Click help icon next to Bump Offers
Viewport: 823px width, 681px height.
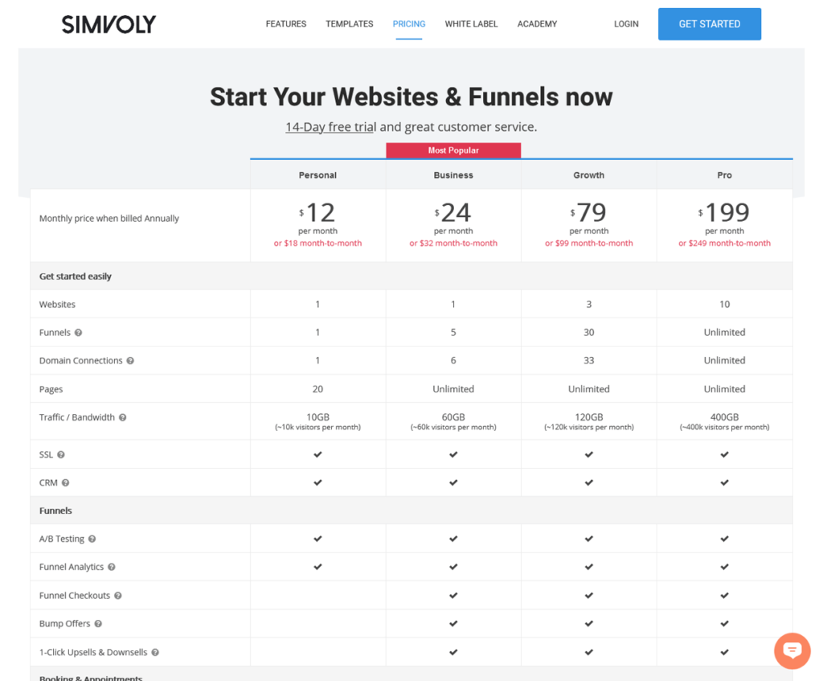tap(98, 624)
